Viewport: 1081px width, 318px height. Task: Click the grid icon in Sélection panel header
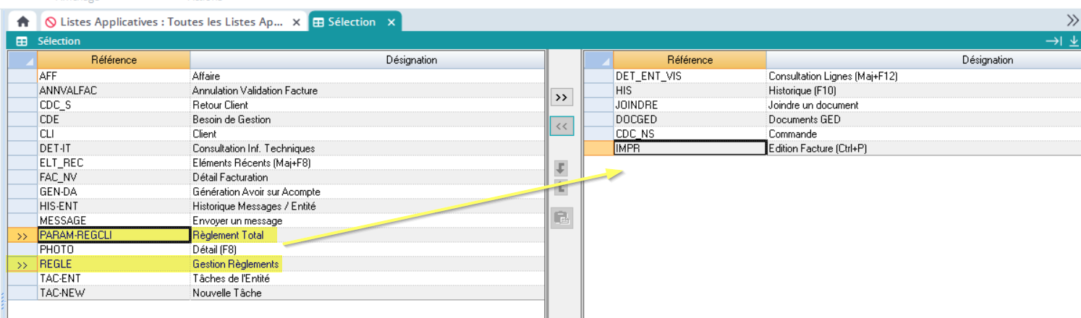coord(22,41)
